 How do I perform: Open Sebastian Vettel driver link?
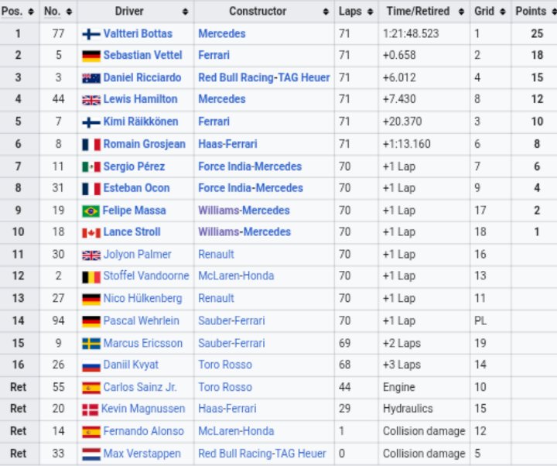click(x=143, y=56)
